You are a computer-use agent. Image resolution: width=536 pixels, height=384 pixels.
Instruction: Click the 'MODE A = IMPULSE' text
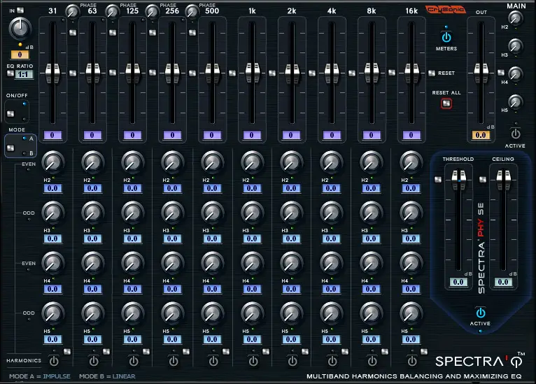coord(40,376)
